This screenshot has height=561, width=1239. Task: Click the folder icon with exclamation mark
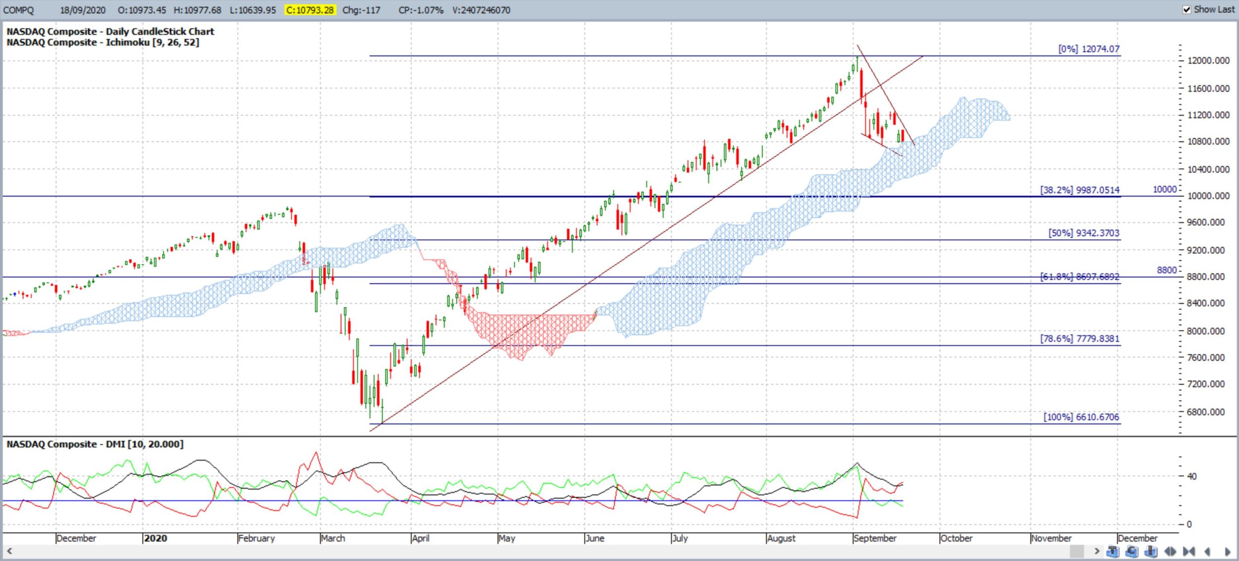(1151, 551)
